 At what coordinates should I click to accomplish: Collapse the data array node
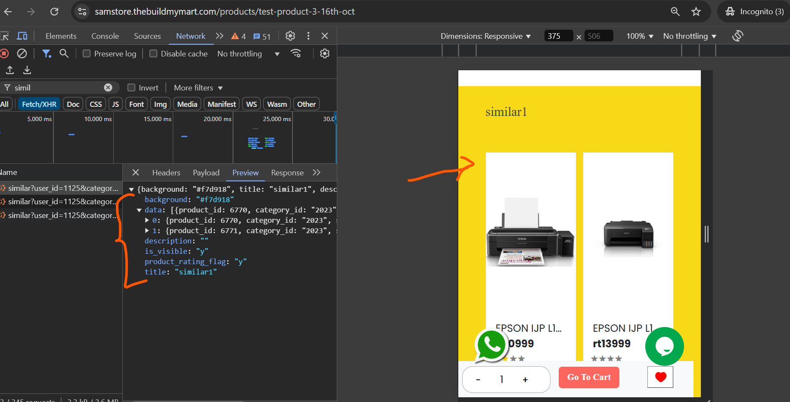coord(139,210)
